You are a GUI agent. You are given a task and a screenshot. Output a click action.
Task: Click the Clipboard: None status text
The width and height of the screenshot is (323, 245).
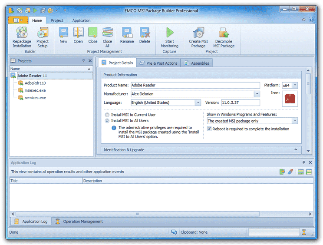pyautogui.click(x=194, y=232)
